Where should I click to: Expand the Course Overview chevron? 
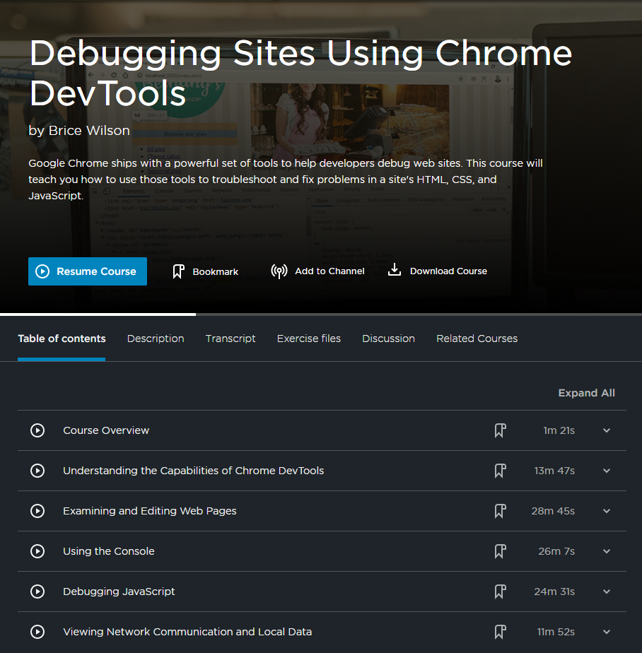(x=607, y=430)
